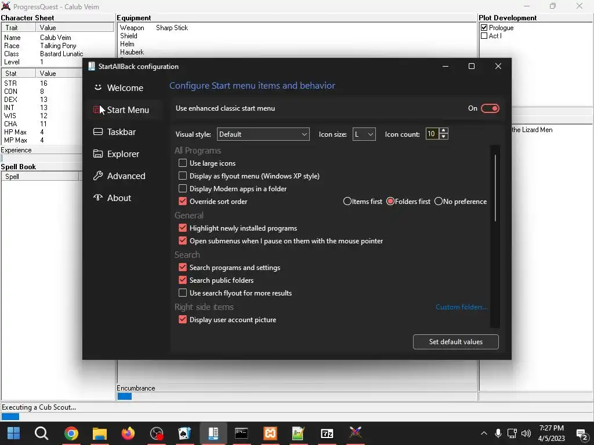Increase Icon count with up arrow

(x=444, y=130)
